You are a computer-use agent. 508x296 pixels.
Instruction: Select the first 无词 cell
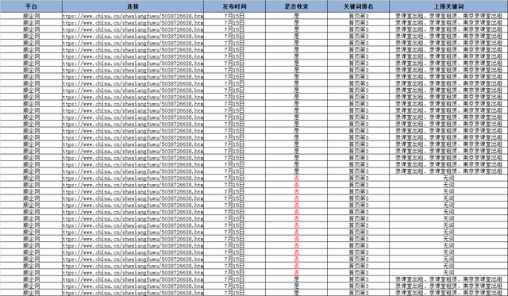pos(448,178)
